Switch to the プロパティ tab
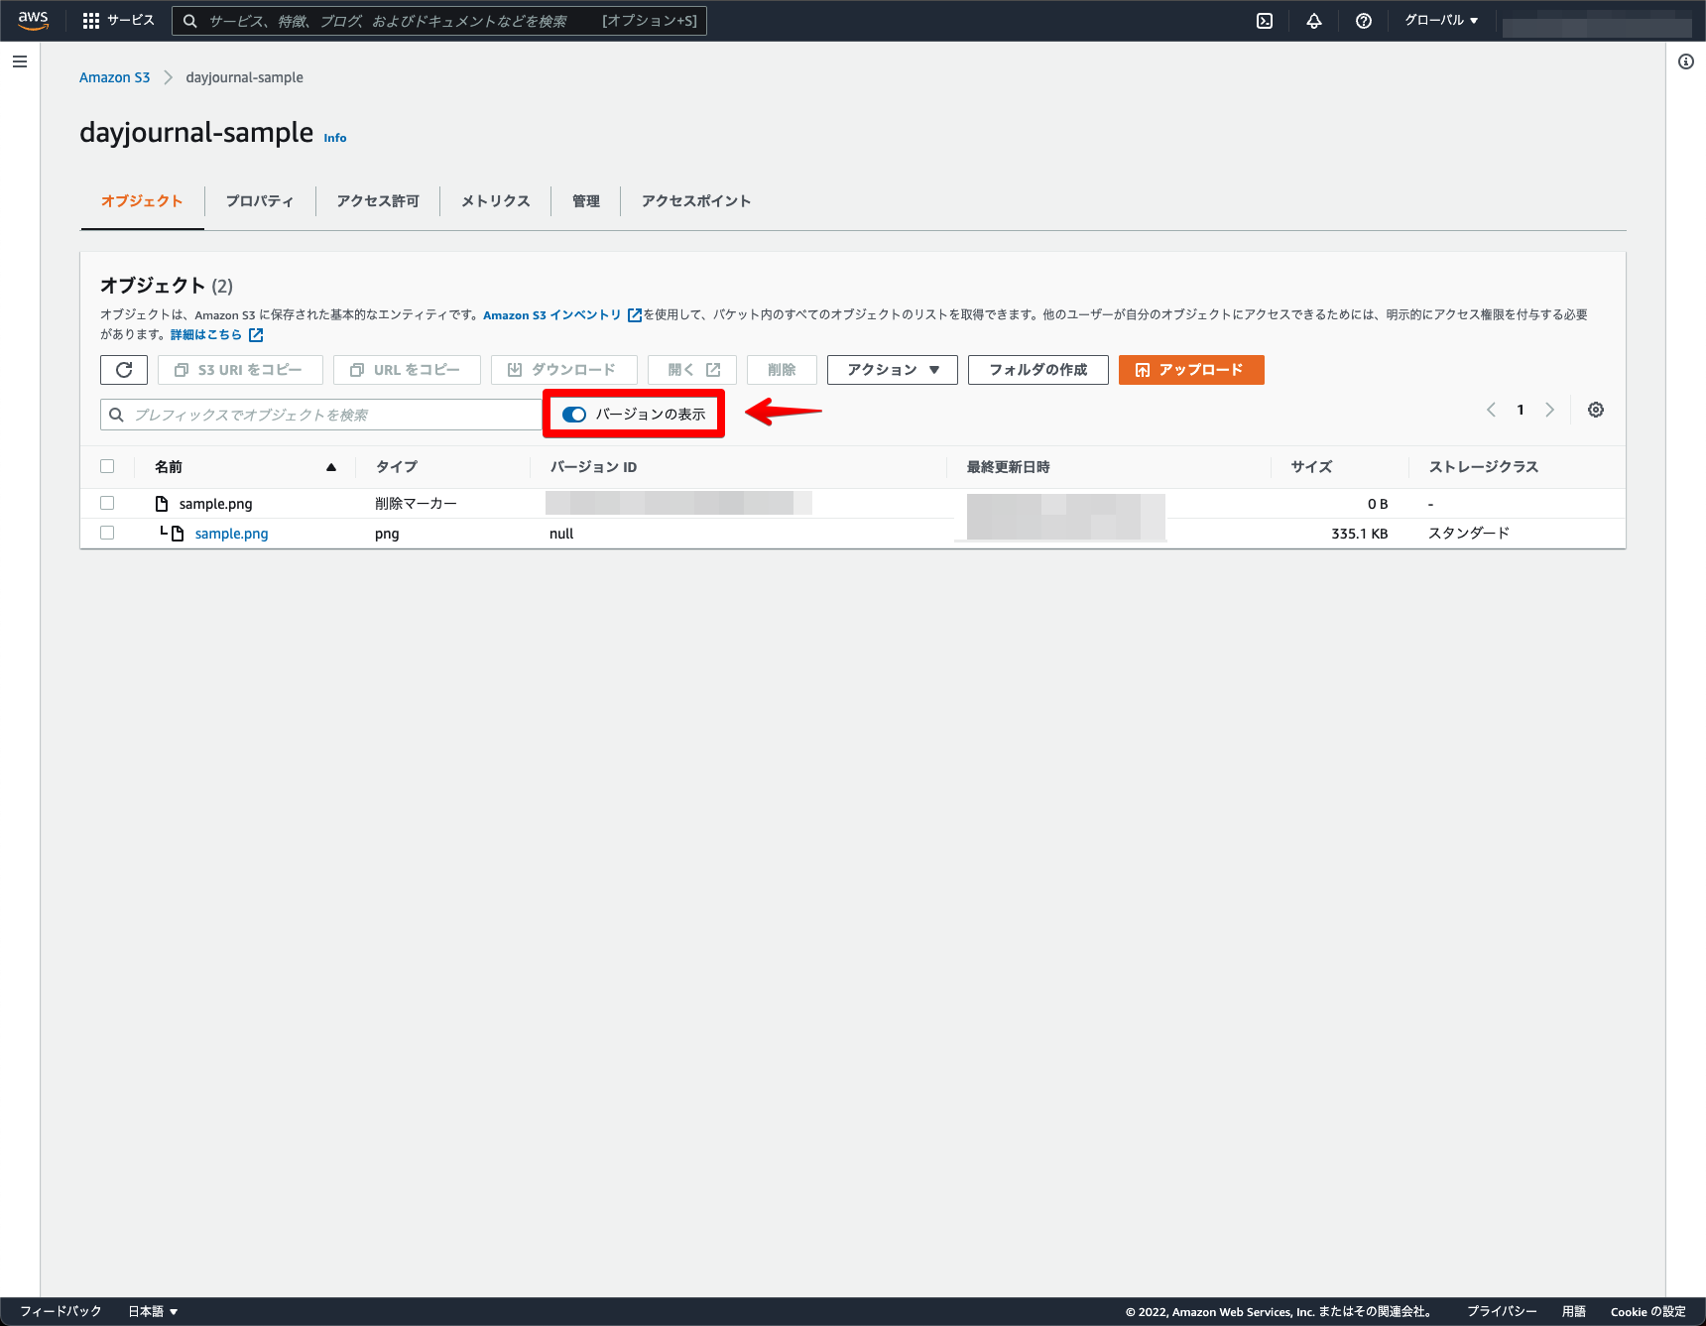 [x=260, y=201]
